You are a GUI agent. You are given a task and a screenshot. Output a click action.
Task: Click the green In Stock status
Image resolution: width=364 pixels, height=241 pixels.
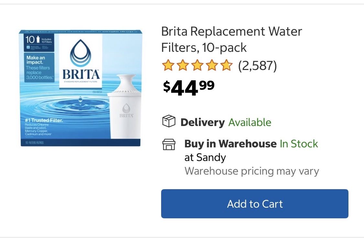pos(299,144)
